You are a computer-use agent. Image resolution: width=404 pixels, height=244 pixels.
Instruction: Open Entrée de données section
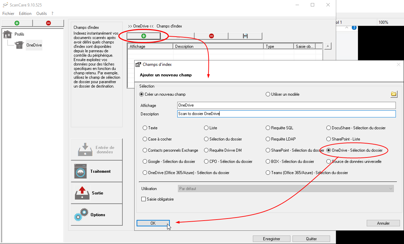97,150
